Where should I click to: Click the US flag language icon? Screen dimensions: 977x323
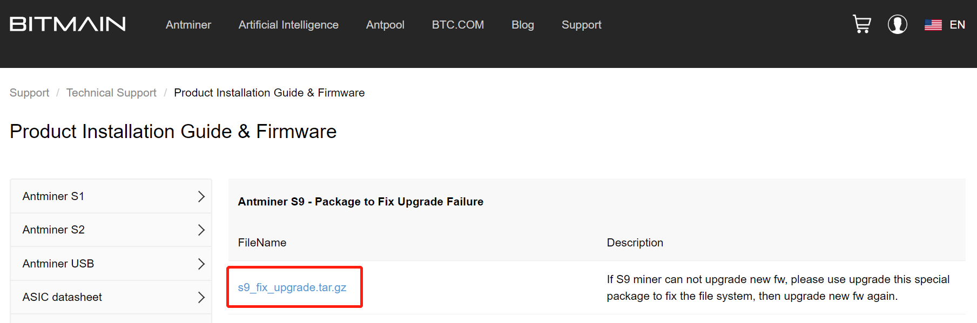[x=932, y=24]
